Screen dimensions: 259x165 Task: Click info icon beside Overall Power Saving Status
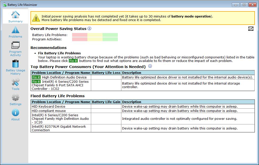point(89,28)
